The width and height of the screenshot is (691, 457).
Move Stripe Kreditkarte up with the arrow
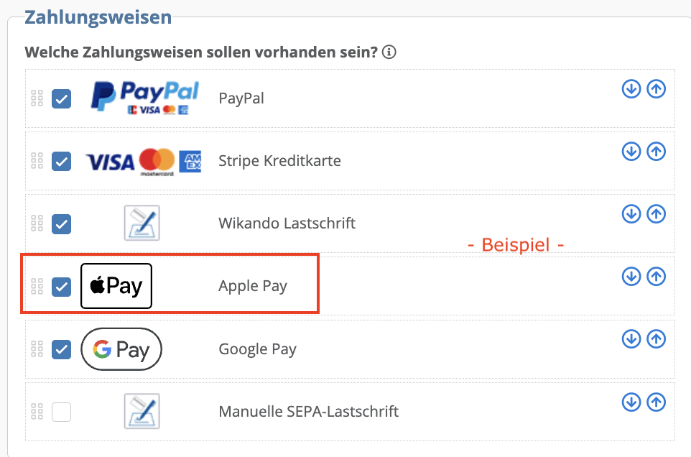(656, 152)
